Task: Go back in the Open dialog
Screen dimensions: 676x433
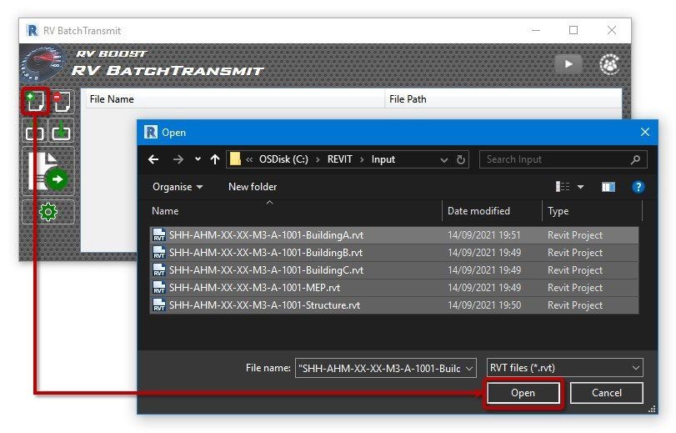Action: point(153,159)
